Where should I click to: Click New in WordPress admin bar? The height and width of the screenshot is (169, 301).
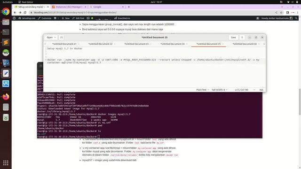[66, 18]
